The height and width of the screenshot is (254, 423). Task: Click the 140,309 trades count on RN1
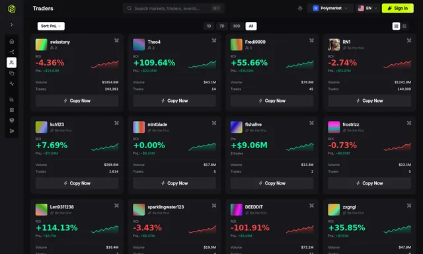(x=404, y=89)
